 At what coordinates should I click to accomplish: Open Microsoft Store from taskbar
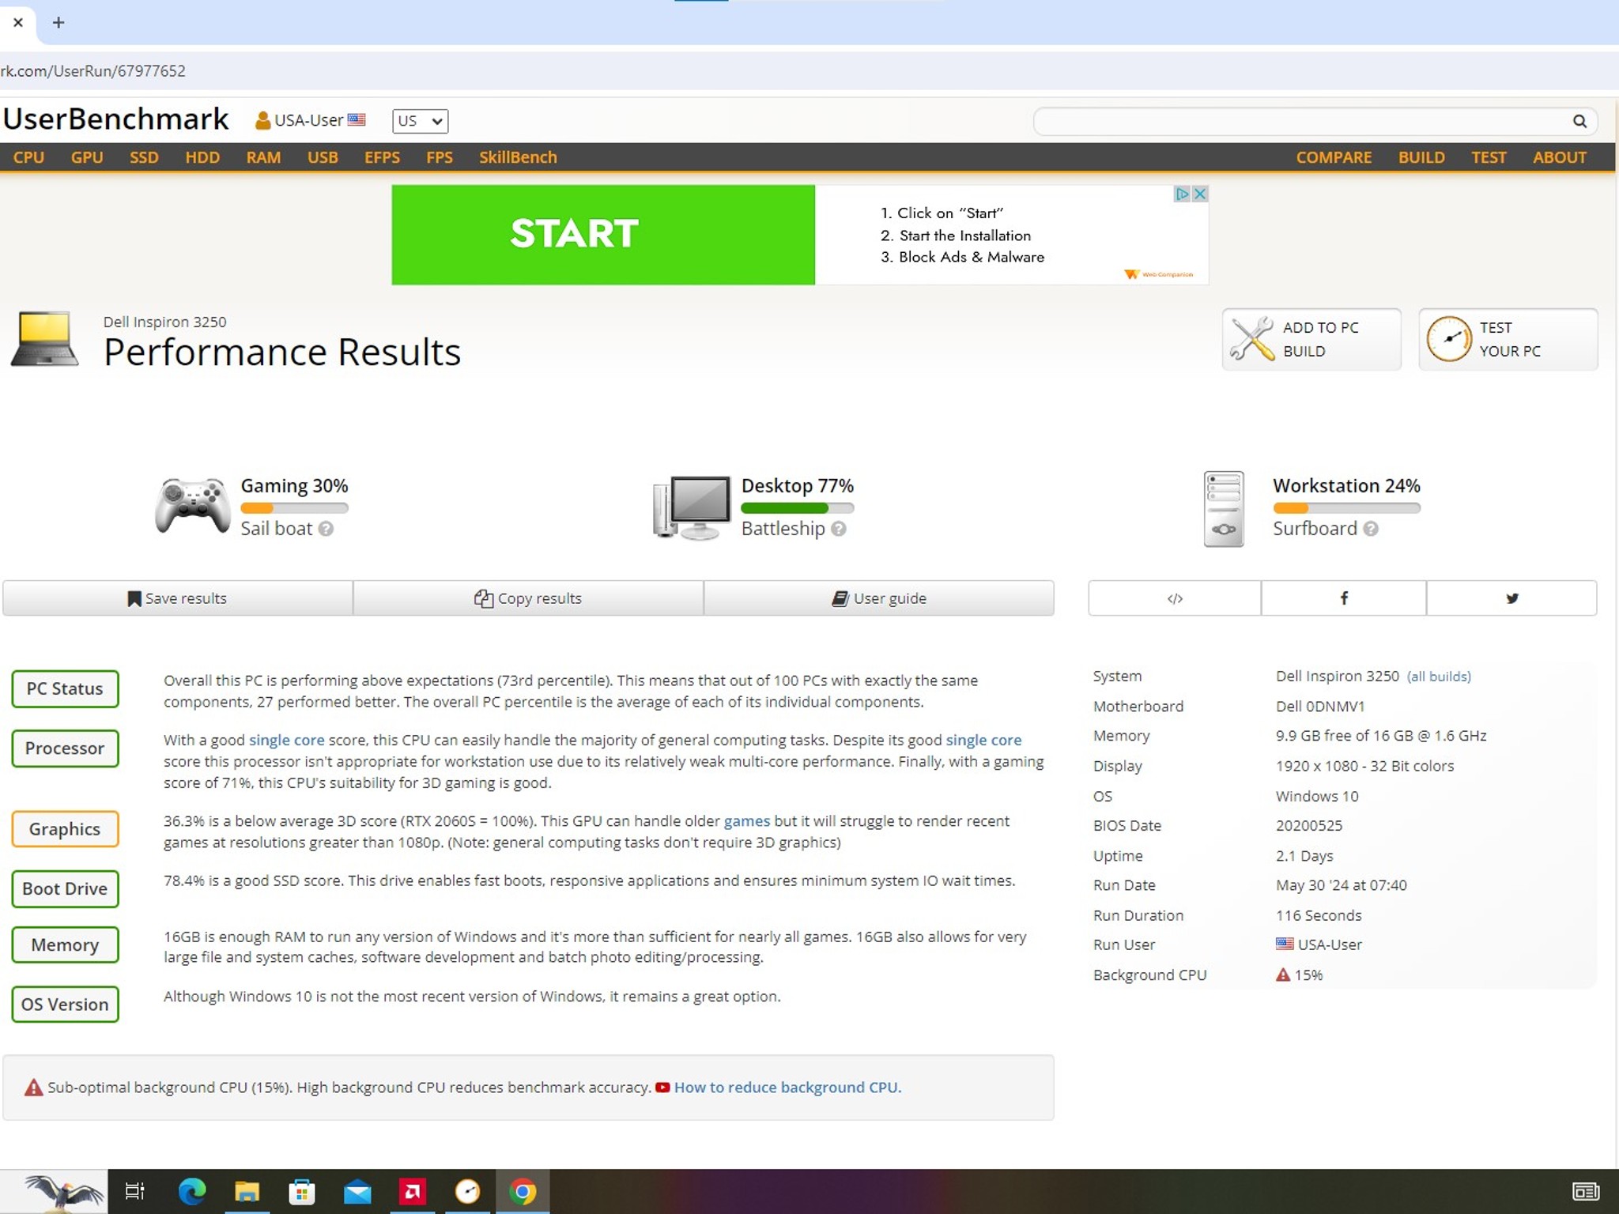(301, 1191)
